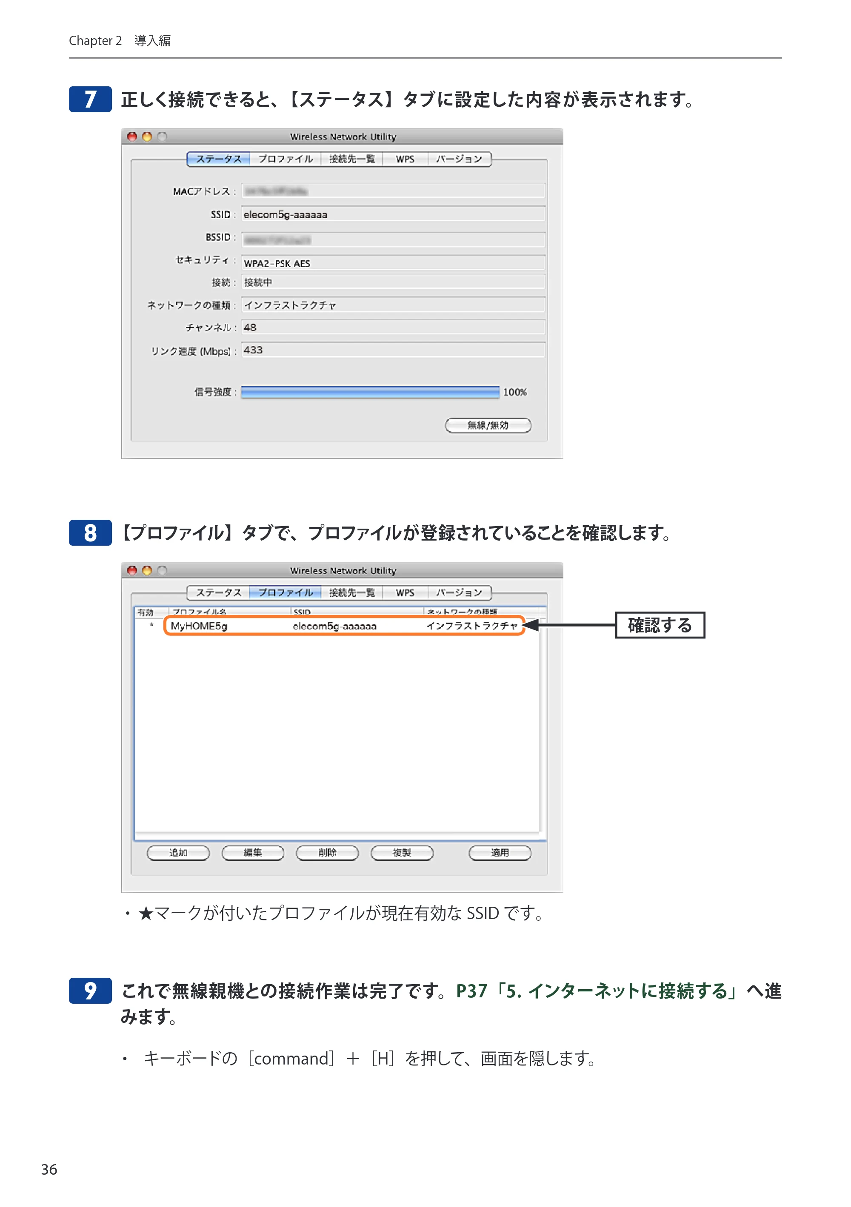The image size is (851, 1207).
Task: Click SSID field showing elecom5g-aaaaaa
Action: click(393, 214)
